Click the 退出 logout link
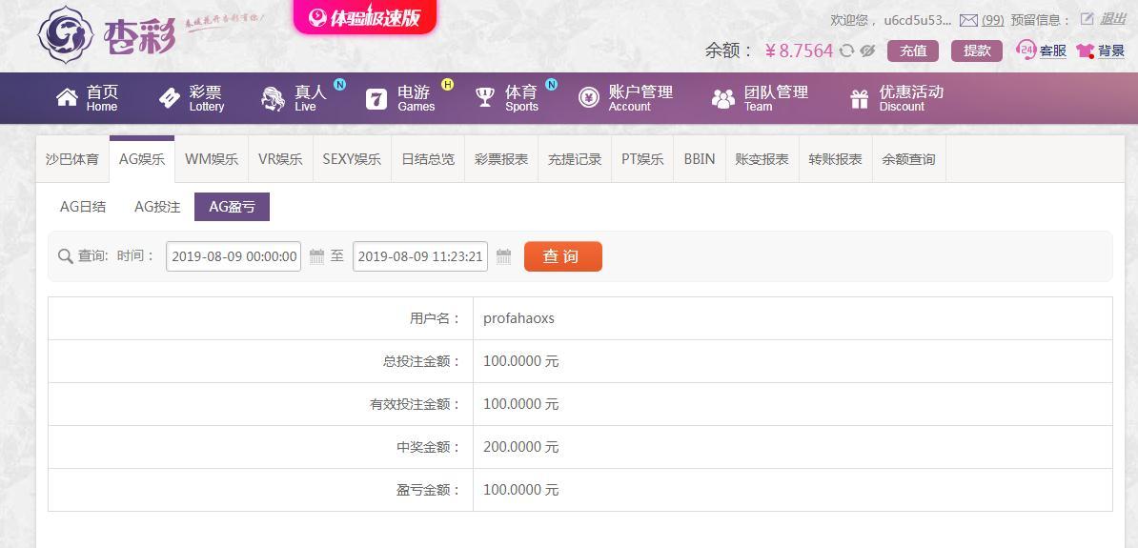 pyautogui.click(x=1113, y=20)
